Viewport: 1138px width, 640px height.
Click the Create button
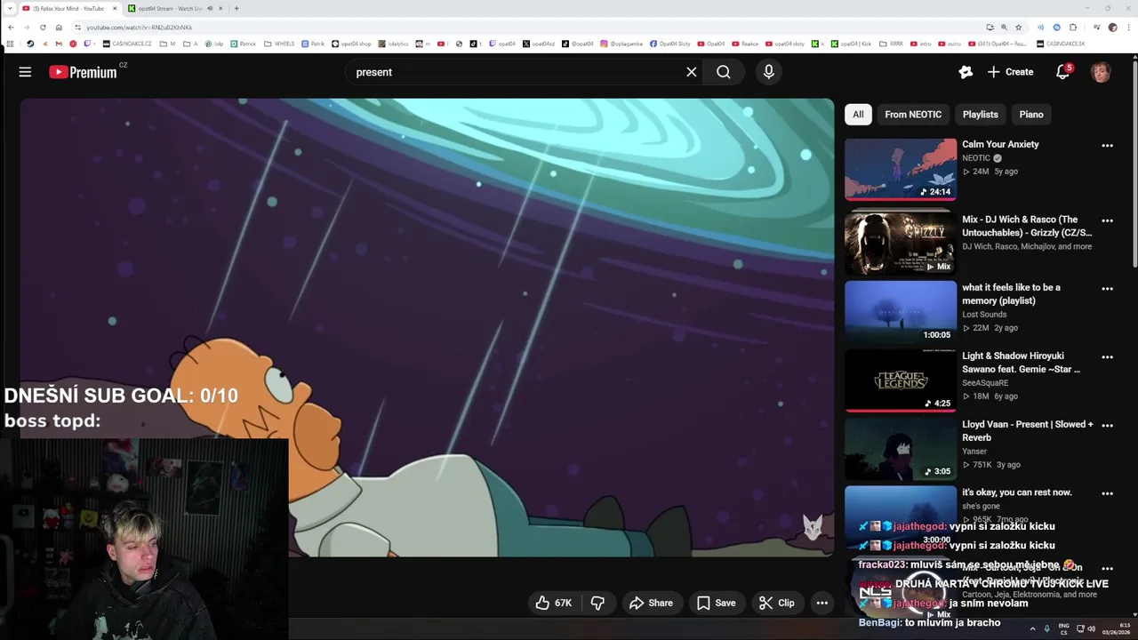pos(1010,72)
